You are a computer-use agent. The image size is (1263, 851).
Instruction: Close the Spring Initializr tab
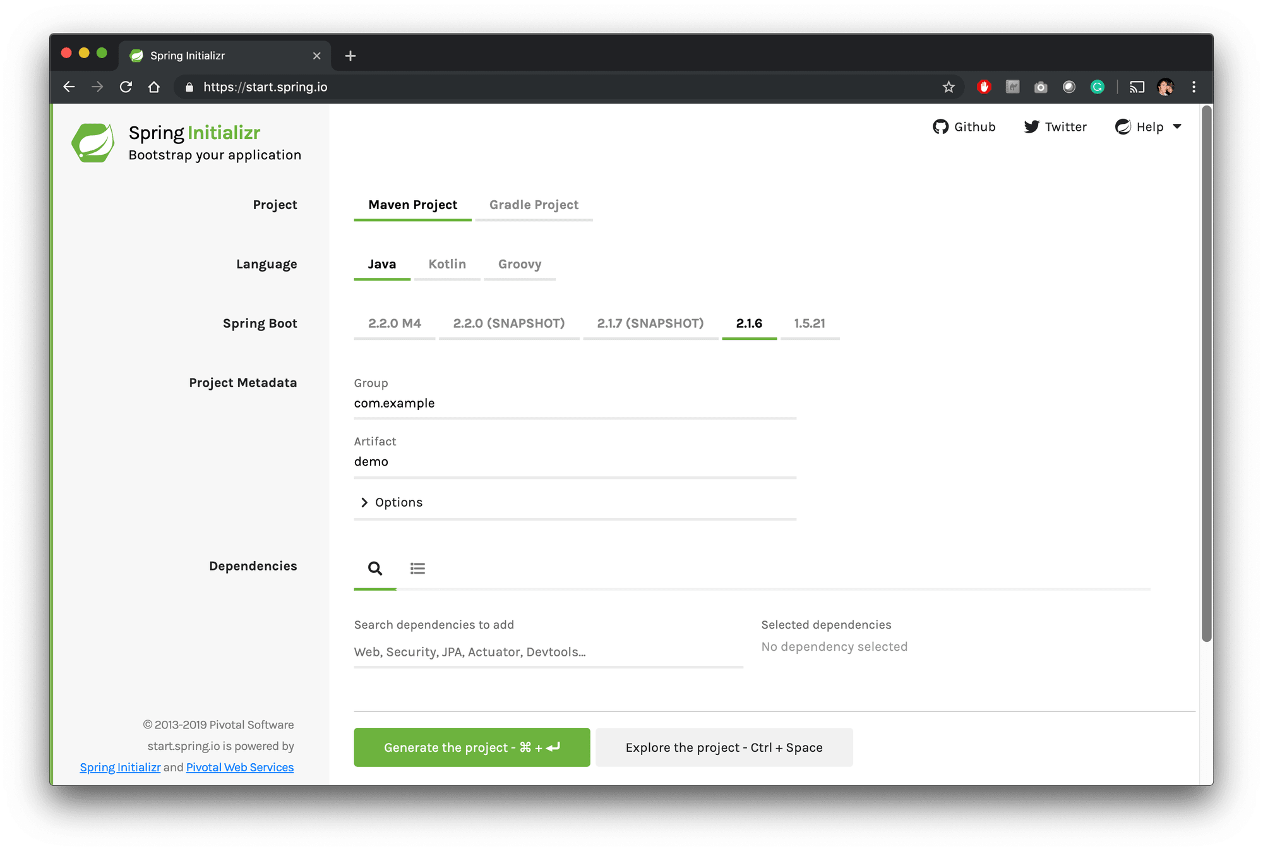tap(317, 56)
